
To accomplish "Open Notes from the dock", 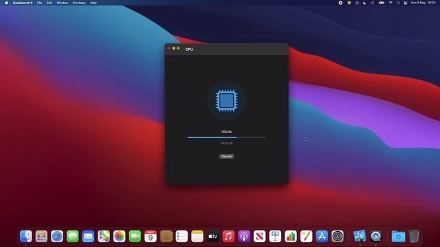I will [197, 236].
